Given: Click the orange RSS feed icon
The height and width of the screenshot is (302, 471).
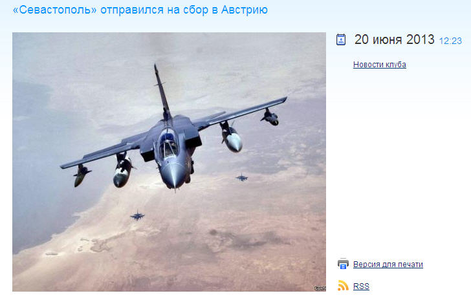Looking at the screenshot, I should pos(343,285).
